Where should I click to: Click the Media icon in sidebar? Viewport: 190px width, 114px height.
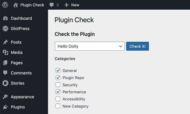tap(5, 52)
